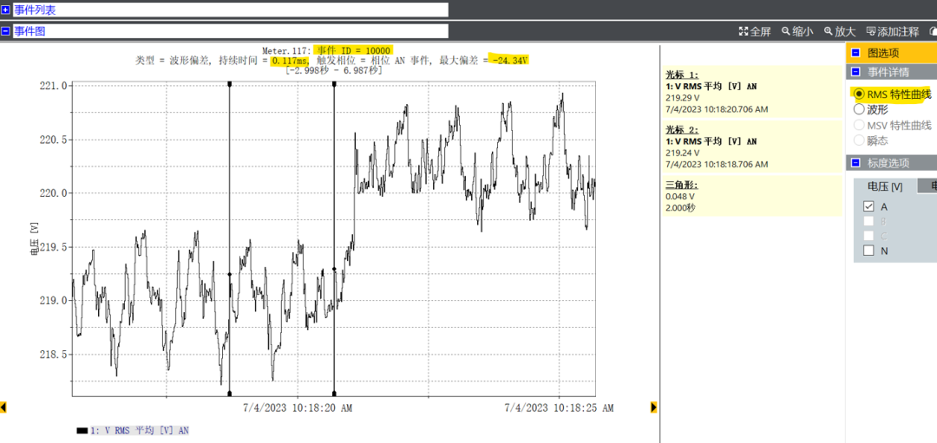
Task: Click the black legend color swatch
Action: pyautogui.click(x=82, y=431)
